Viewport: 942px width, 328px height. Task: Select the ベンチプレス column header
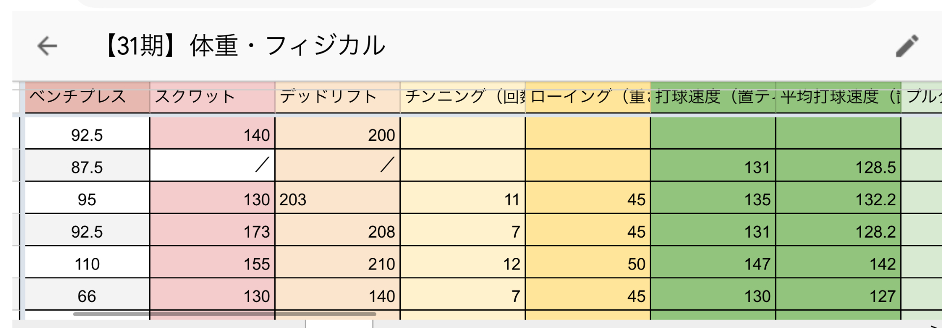click(x=87, y=97)
